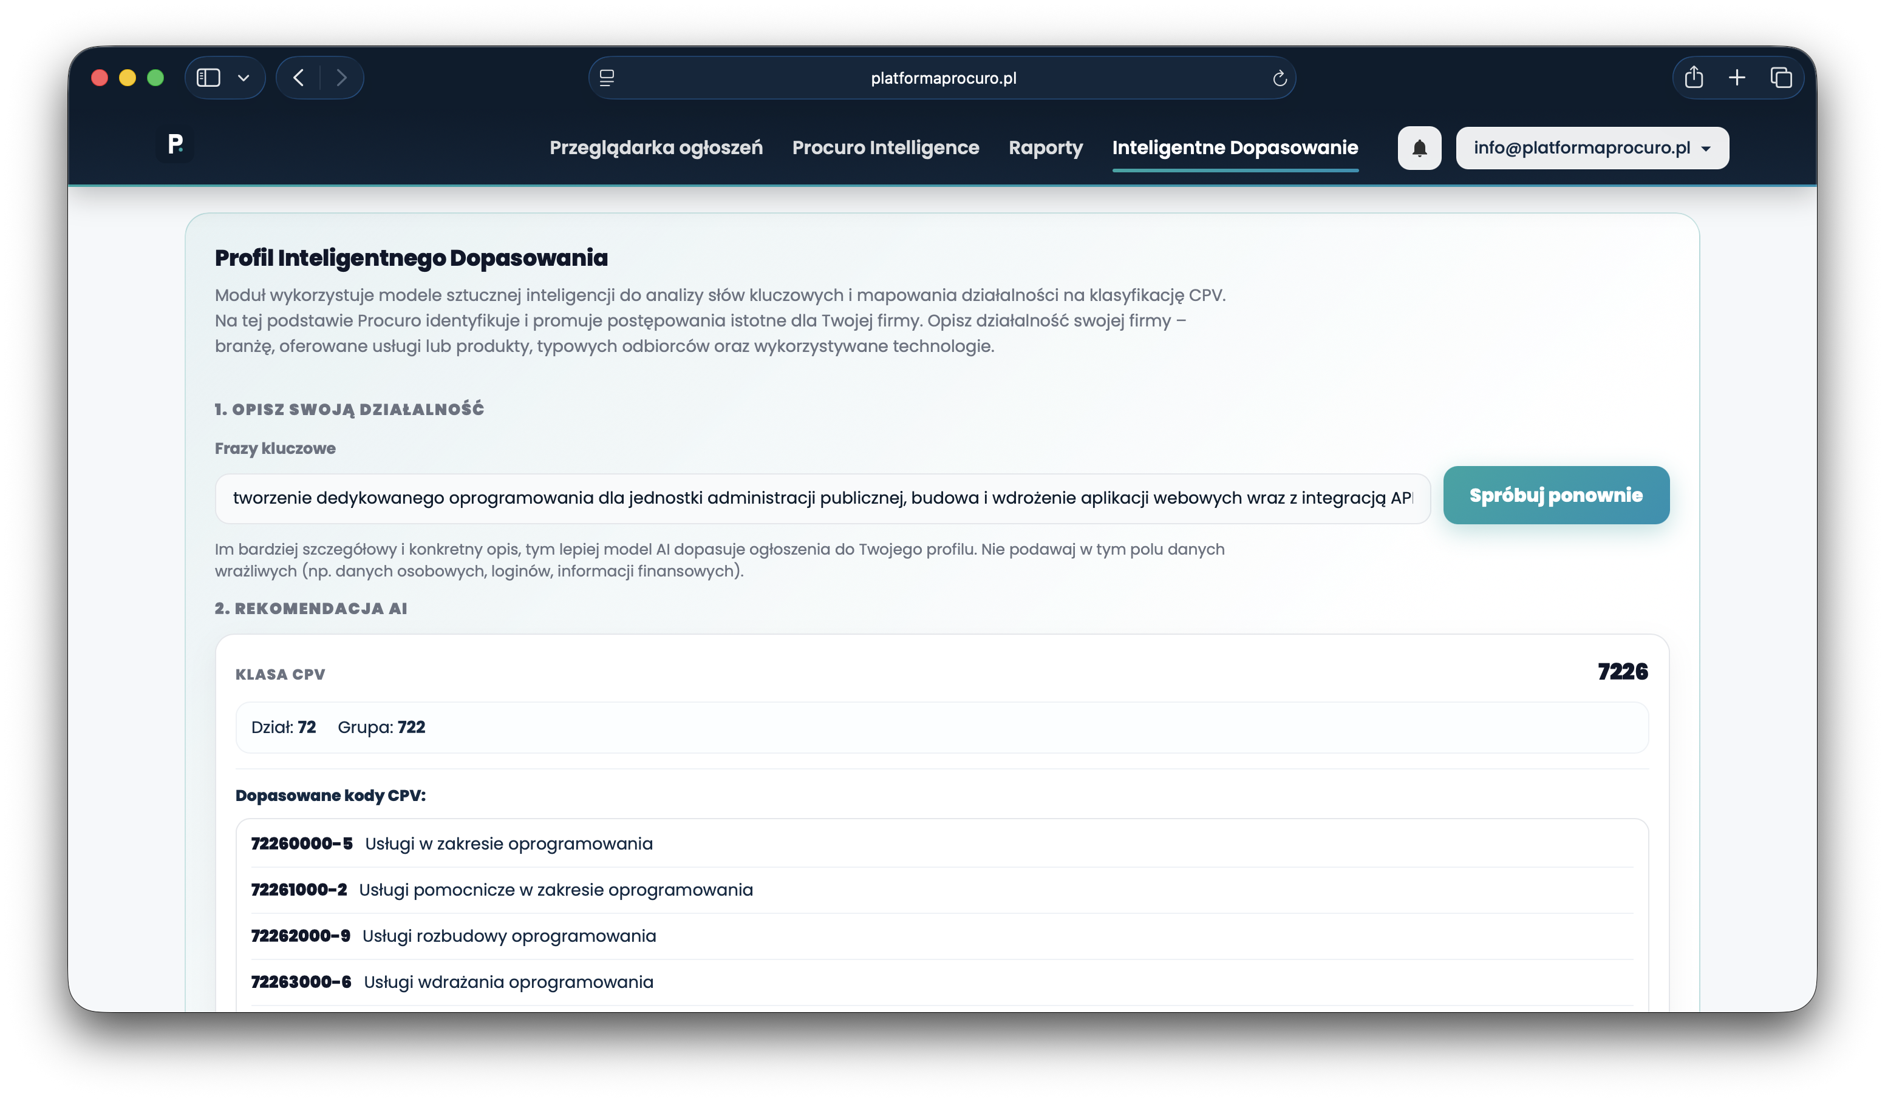Switch to the Raporty section
The height and width of the screenshot is (1102, 1885).
coord(1046,147)
